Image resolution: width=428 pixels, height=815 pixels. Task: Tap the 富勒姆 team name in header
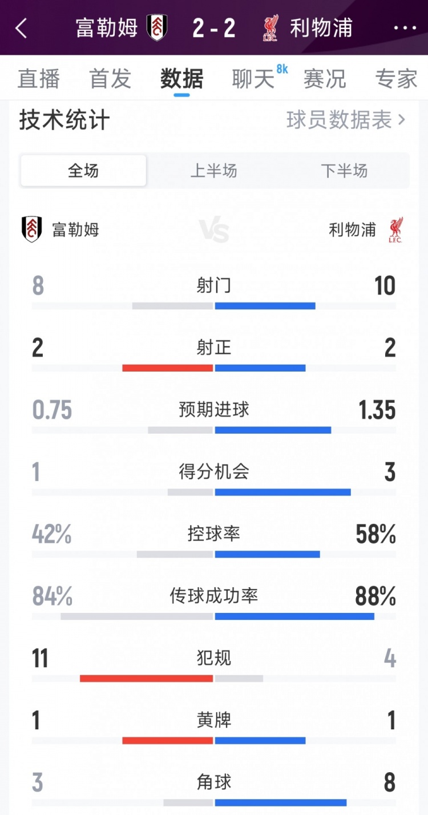pyautogui.click(x=107, y=27)
